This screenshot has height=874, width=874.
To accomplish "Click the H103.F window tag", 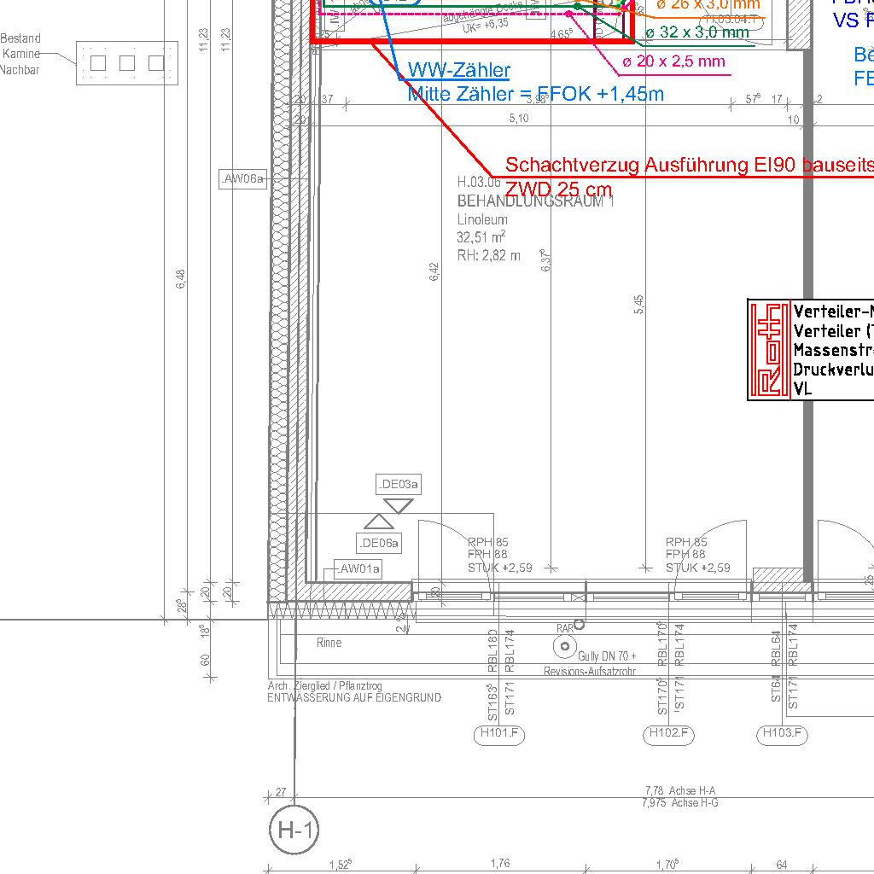I will (x=782, y=733).
